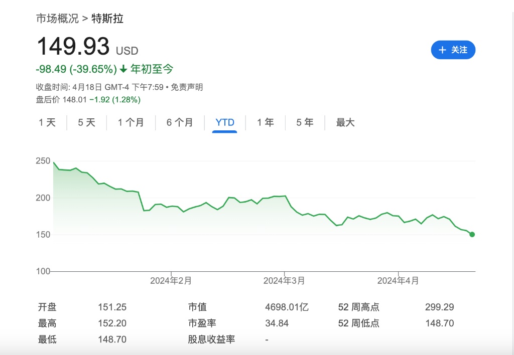This screenshot has width=514, height=355.
Task: Click the 2024年3月 axis label
Action: coord(284,281)
